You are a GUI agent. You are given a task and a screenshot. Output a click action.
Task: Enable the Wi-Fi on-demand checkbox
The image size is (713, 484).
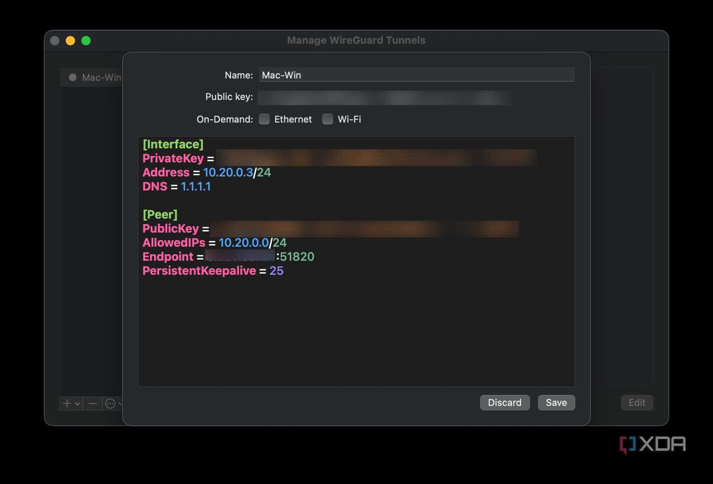(328, 119)
